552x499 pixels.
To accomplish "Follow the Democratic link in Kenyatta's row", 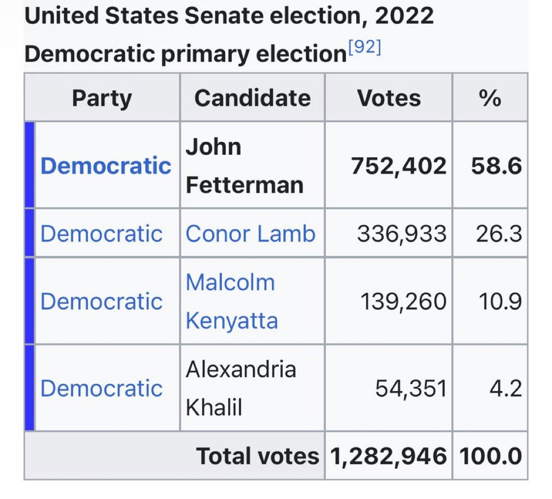I will [x=102, y=301].
